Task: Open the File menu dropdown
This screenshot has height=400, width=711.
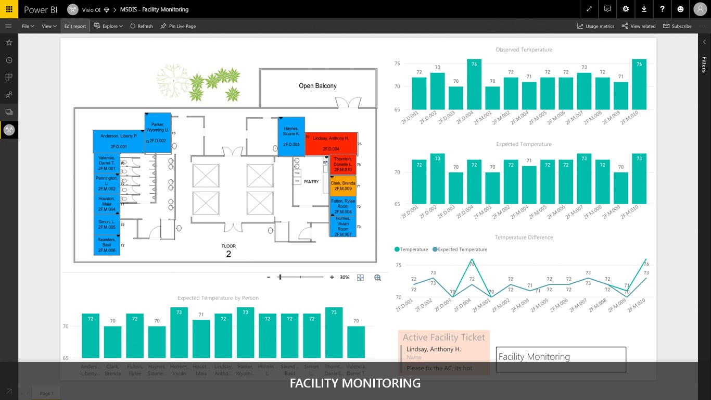Action: pyautogui.click(x=28, y=26)
